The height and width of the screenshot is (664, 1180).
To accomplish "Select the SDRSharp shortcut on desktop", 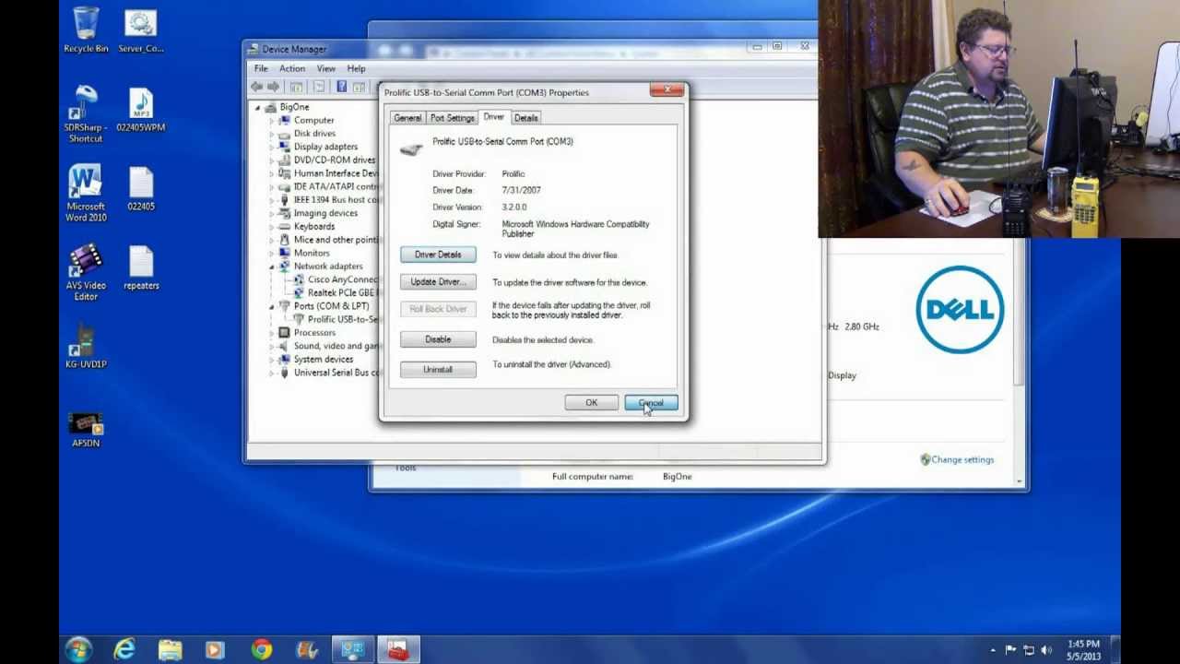I will [x=86, y=114].
